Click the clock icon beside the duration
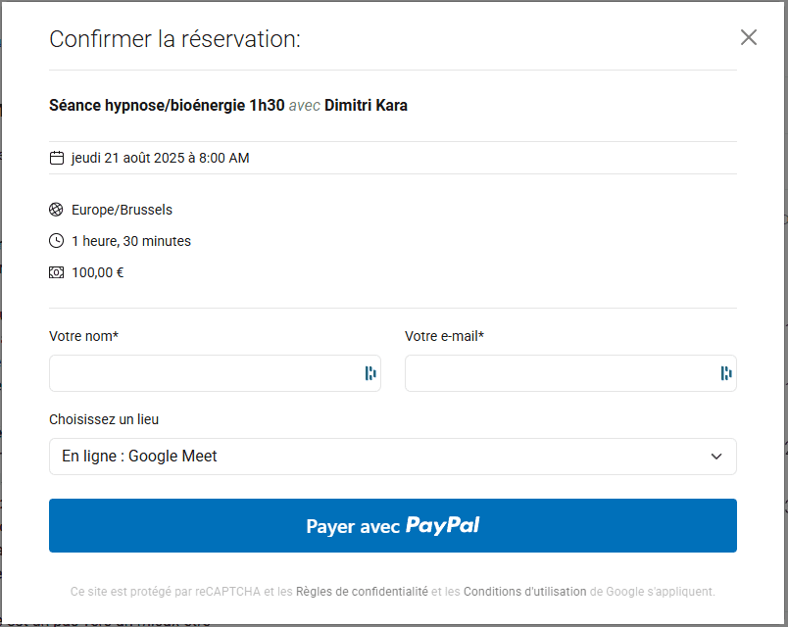Screen dimensions: 788x627 [56, 241]
